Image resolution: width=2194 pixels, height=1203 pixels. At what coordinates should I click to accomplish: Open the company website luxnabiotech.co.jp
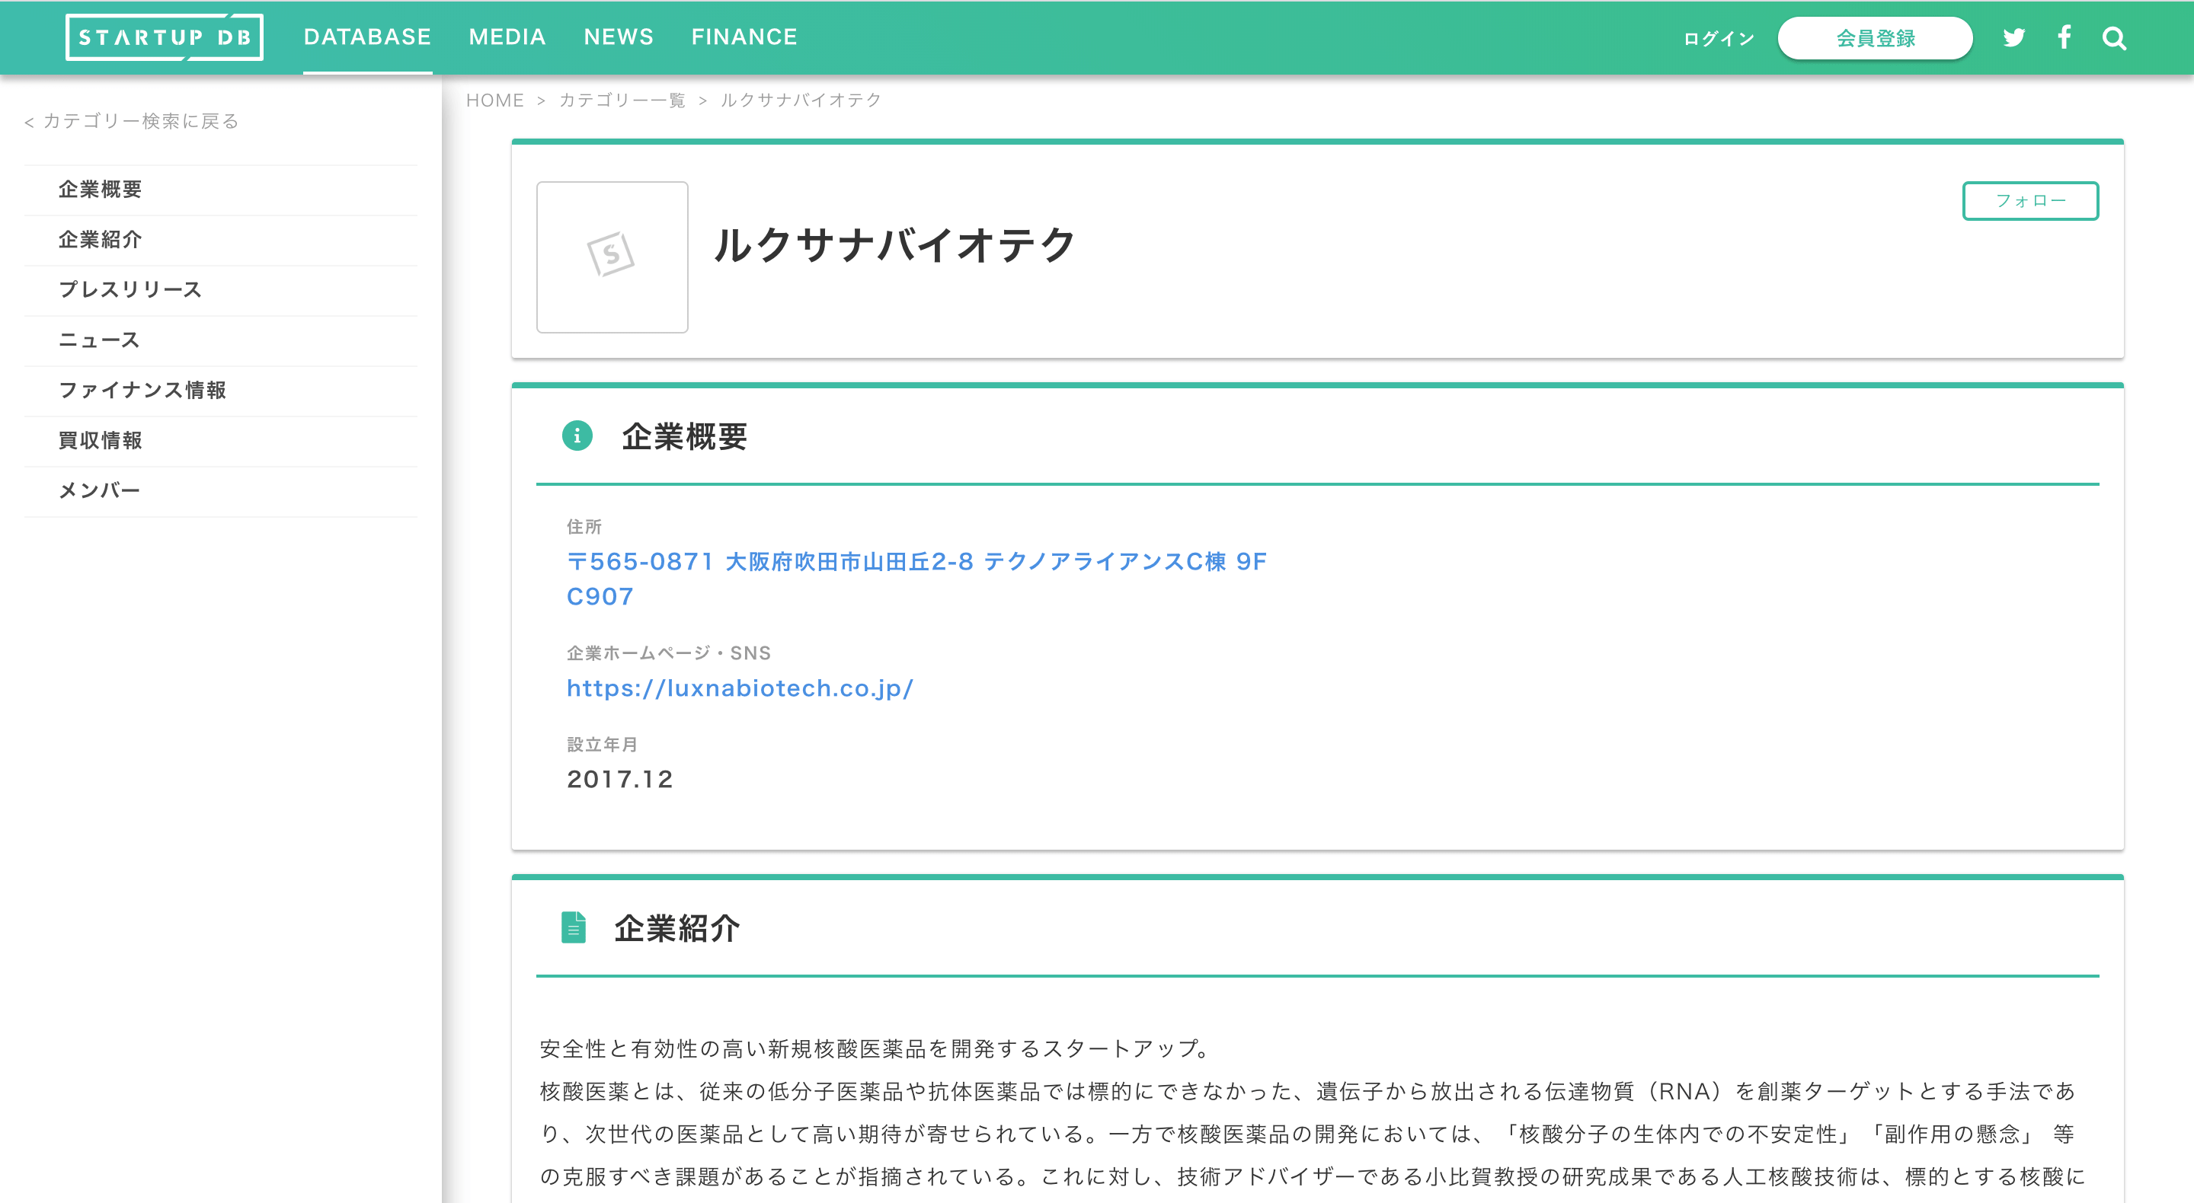739,688
